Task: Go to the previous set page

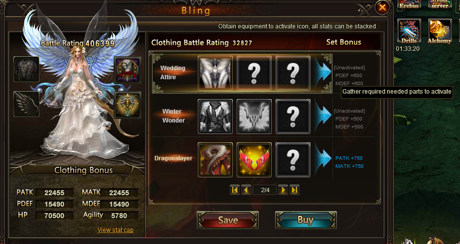Action: 246,190
